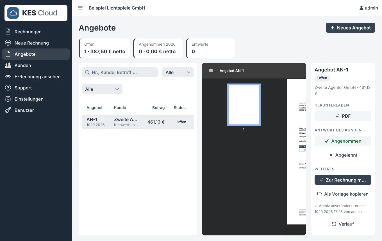The height and width of the screenshot is (241, 382).
Task: Toggle the sidebar with the hamburger icon
Action: 80,8
